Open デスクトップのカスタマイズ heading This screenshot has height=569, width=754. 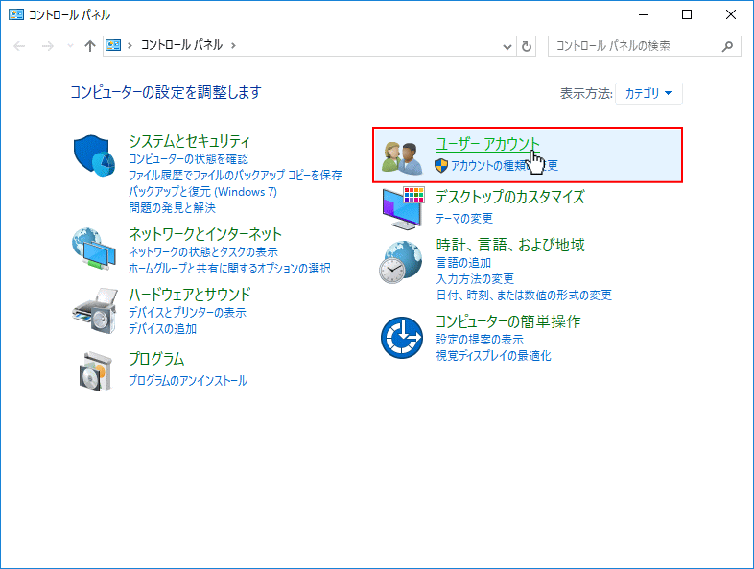509,197
